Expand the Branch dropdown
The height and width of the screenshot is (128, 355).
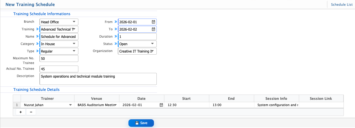[74, 22]
